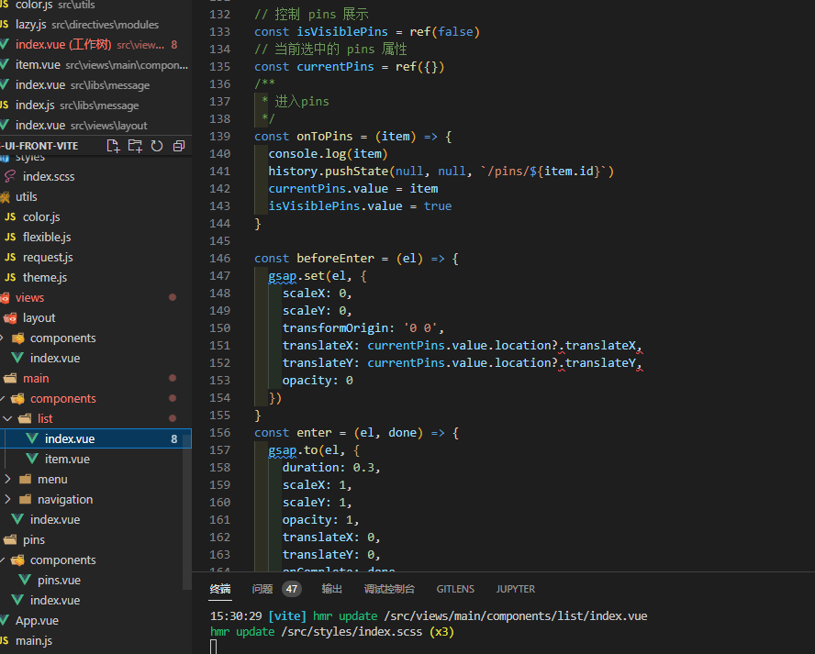Click the New Folder icon in explorer header
This screenshot has height=654, width=815.
135,146
